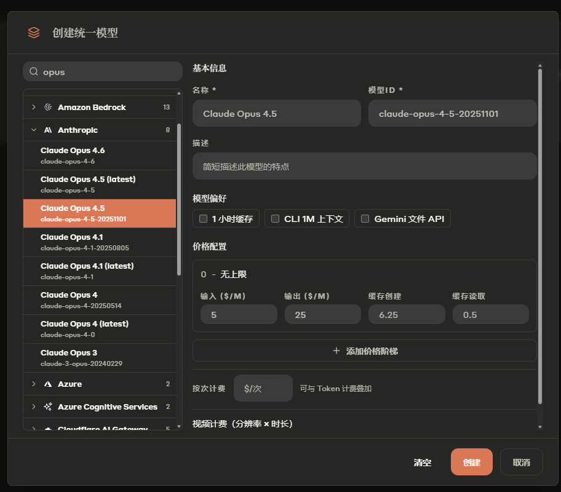Screen dimensions: 561x492
Task: Click the 基本信息 section heading
Action: [209, 68]
